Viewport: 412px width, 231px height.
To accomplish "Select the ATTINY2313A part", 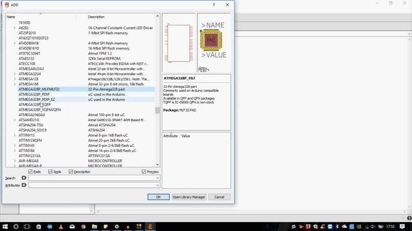I will pyautogui.click(x=30, y=155).
